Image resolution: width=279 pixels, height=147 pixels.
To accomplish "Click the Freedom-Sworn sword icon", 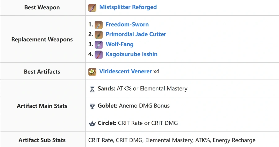I will (99, 25).
